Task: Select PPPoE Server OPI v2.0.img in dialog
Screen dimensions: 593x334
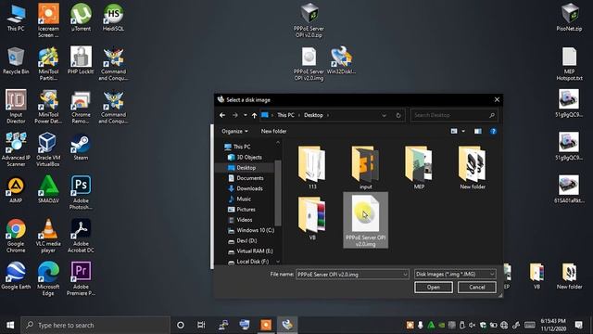Action: [365, 221]
